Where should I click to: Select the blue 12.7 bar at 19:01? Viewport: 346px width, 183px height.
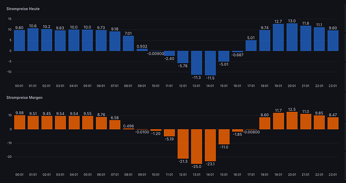pyautogui.click(x=278, y=38)
